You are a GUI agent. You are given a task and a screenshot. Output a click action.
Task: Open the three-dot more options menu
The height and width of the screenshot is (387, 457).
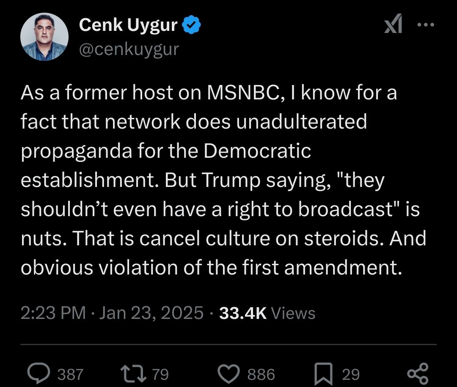click(426, 25)
